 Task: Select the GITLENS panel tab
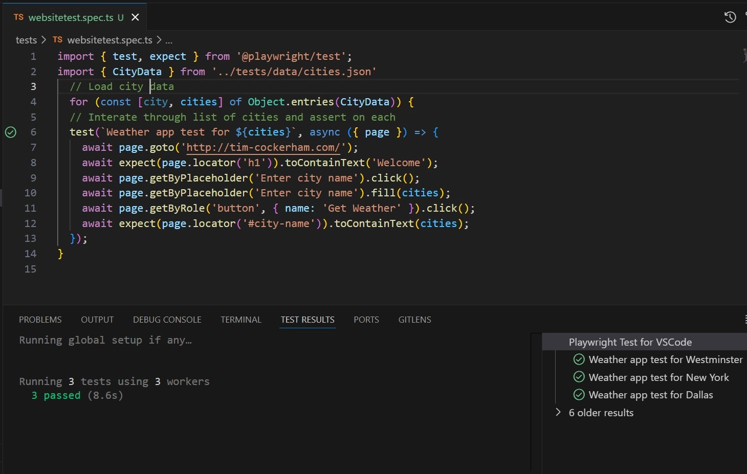pyautogui.click(x=414, y=320)
